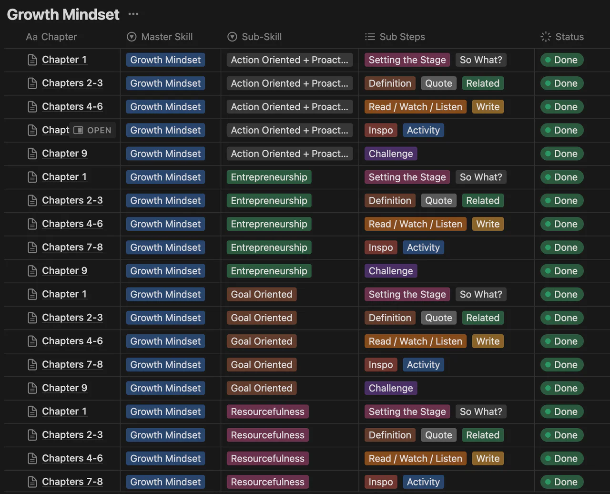The height and width of the screenshot is (494, 610).
Task: Open Chapters 2-3 in the Entrepreneurship group
Action: pyautogui.click(x=72, y=200)
